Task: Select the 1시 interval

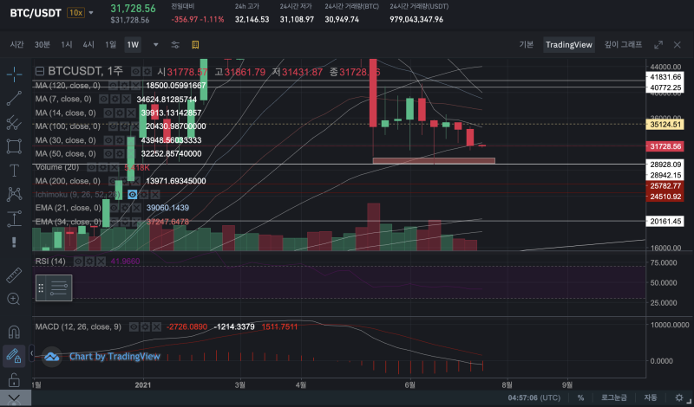Action: 67,45
